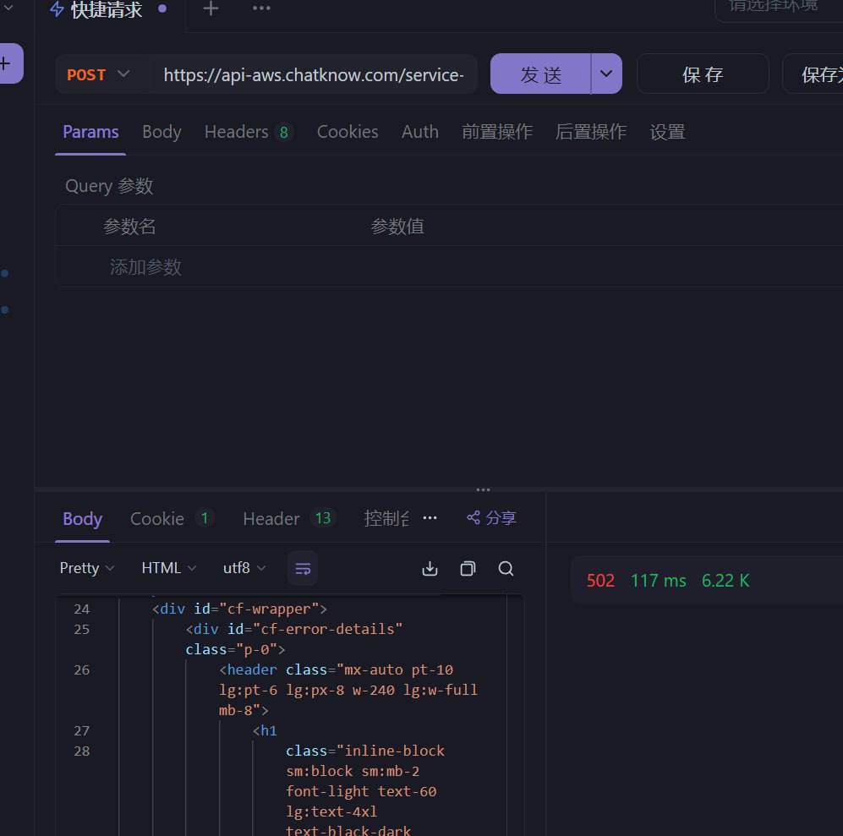Click the 发送 send button
843x836 pixels.
point(540,74)
